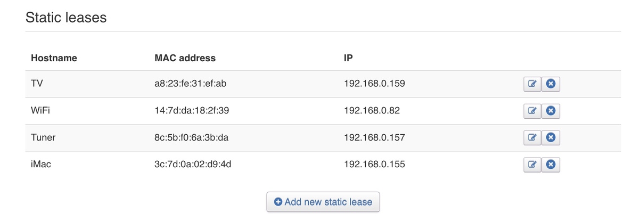Select the iMac hostname cell

click(x=41, y=164)
